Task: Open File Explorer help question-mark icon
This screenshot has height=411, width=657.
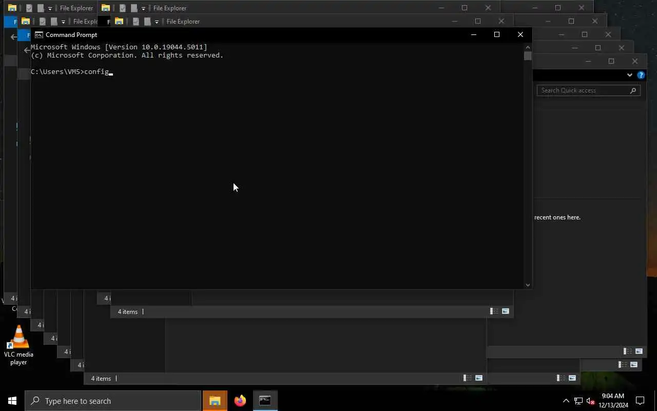Action: (x=641, y=75)
